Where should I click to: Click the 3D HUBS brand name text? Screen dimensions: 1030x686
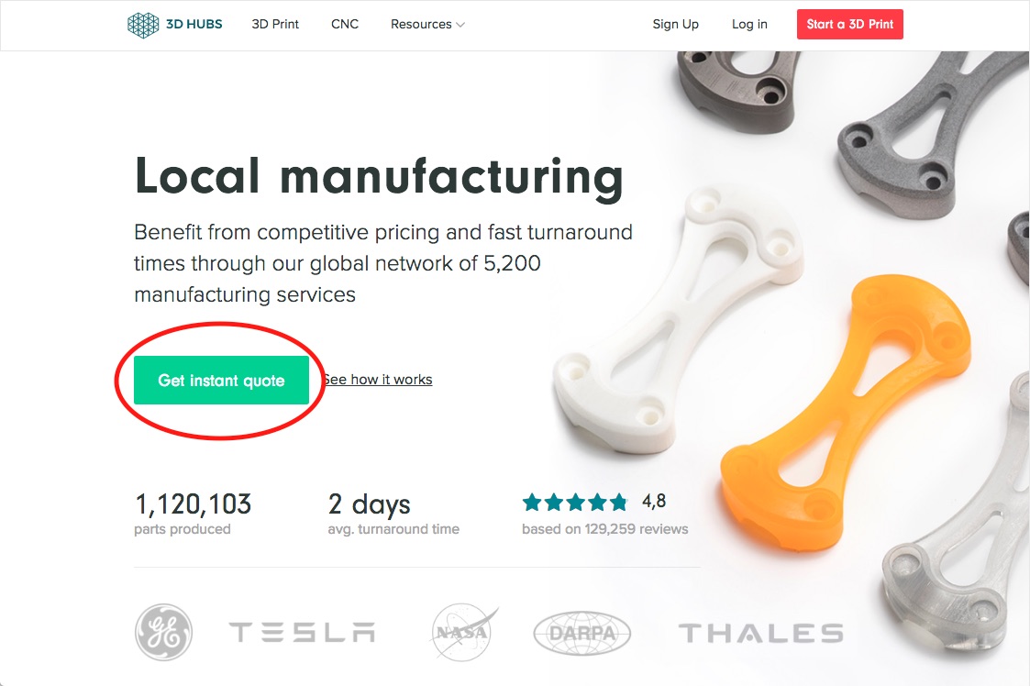tap(194, 25)
